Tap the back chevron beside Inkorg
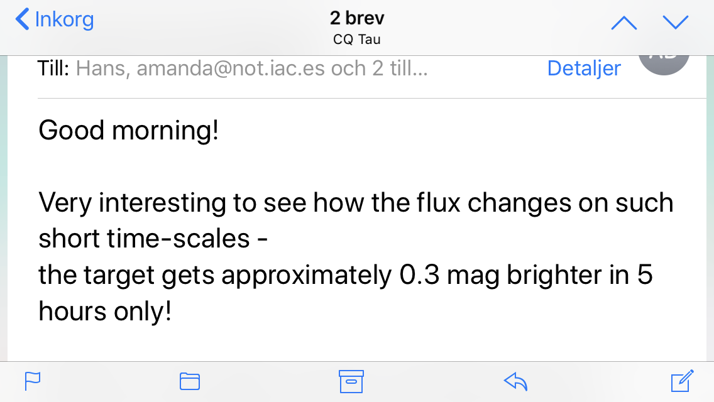714x402 pixels. coord(23,19)
